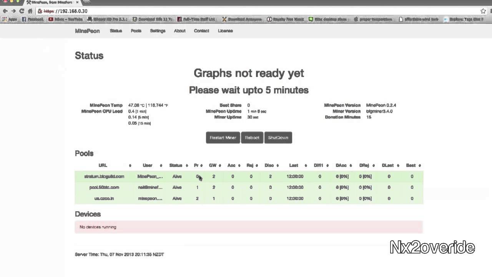Sort pools table by Best column
The height and width of the screenshot is (277, 492).
(x=411, y=165)
